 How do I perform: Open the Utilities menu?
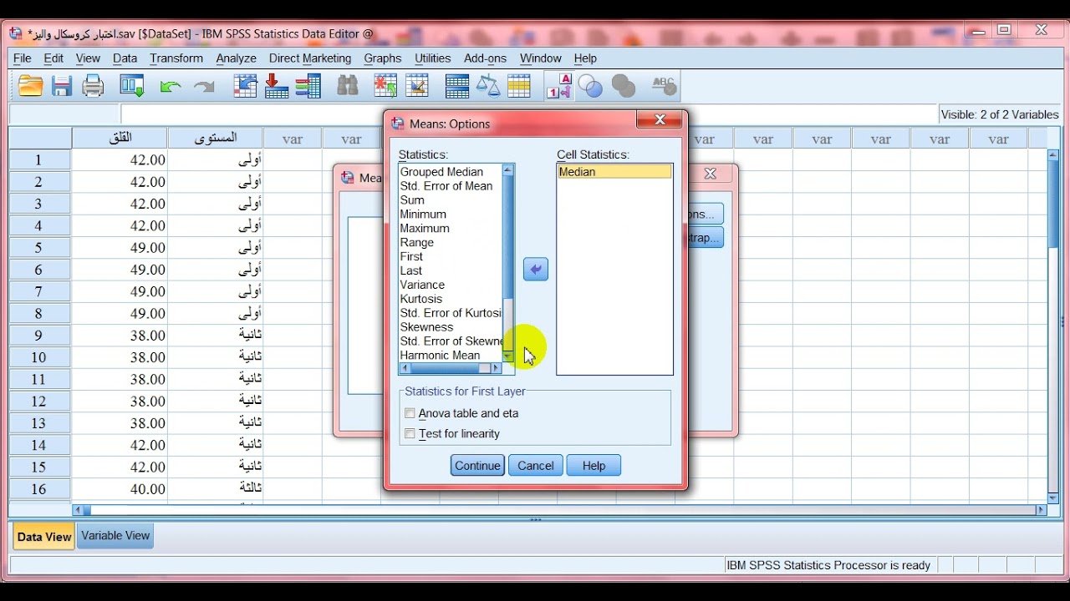click(433, 58)
